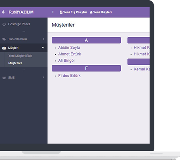The width and height of the screenshot is (180, 160).
Task: Select Müşteriler submenu item
Action: (x=15, y=63)
